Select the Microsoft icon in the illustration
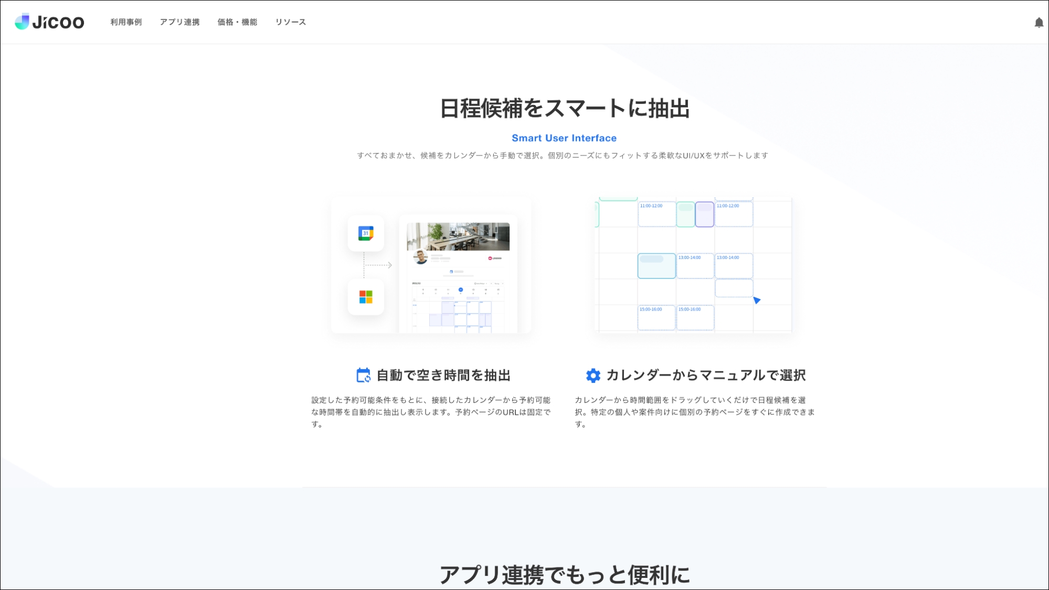This screenshot has height=590, width=1049. click(x=366, y=298)
